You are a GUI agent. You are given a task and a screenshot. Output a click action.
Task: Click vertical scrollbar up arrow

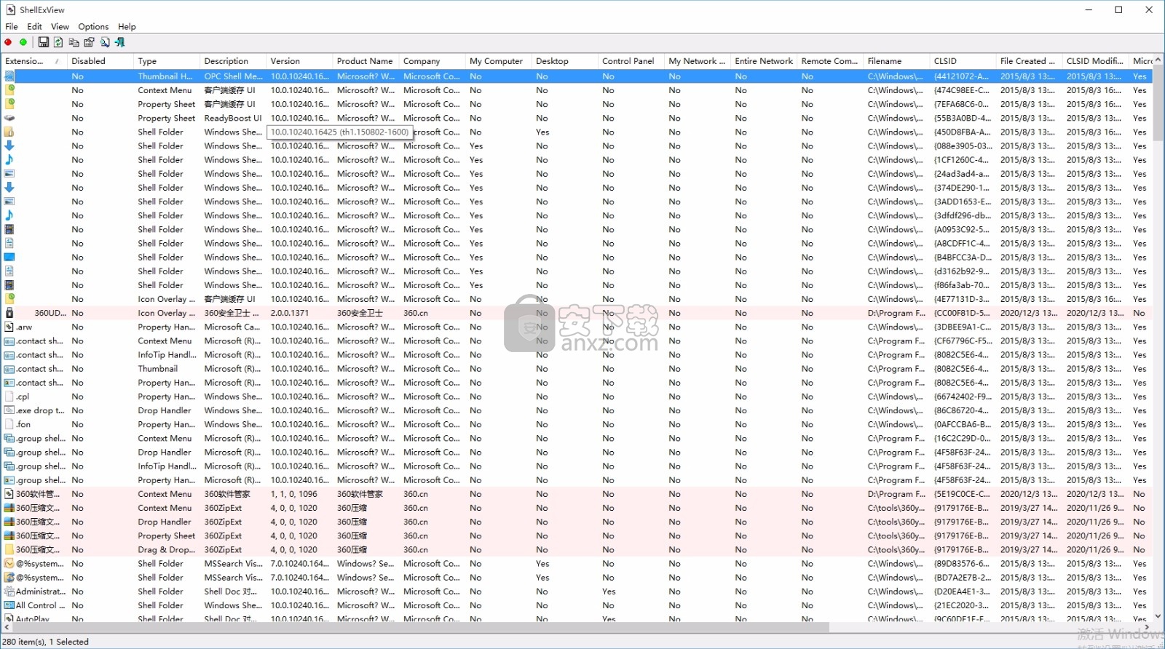click(x=1158, y=60)
